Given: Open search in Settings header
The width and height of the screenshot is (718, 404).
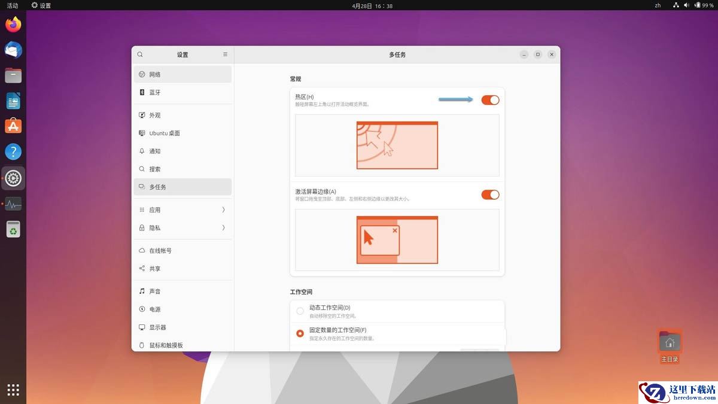Looking at the screenshot, I should (x=140, y=54).
